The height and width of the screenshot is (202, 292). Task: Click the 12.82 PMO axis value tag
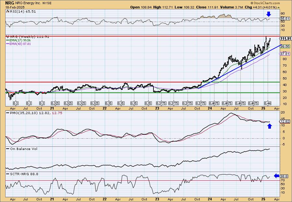click(285, 122)
